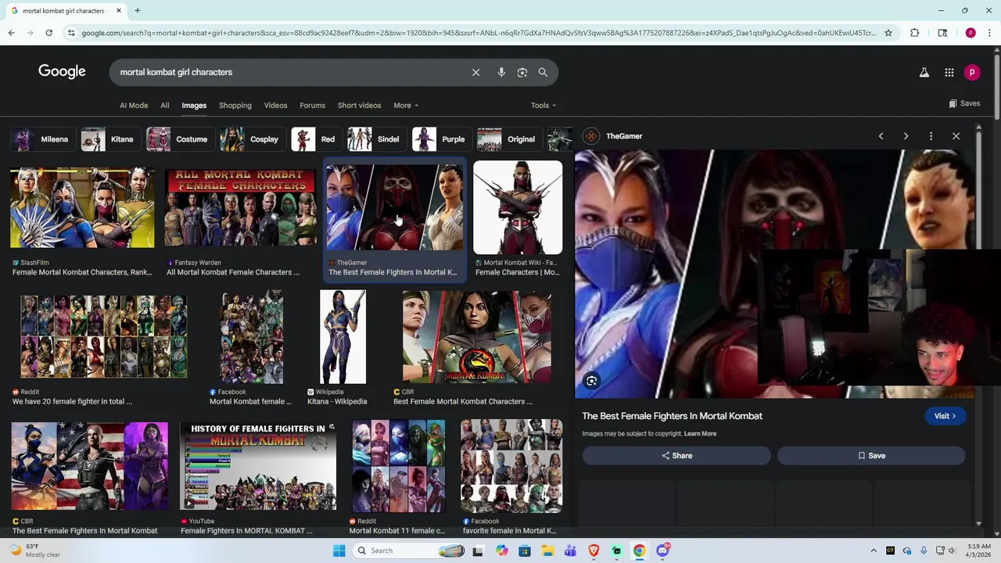Expand the Tools dropdown
This screenshot has width=1001, height=563.
click(544, 106)
